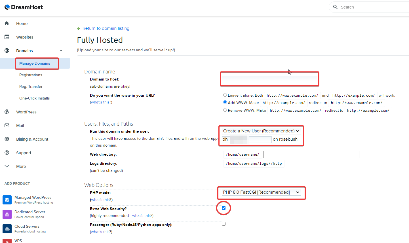Select the Remove WWW radio button
This screenshot has width=409, height=243.
pos(225,110)
